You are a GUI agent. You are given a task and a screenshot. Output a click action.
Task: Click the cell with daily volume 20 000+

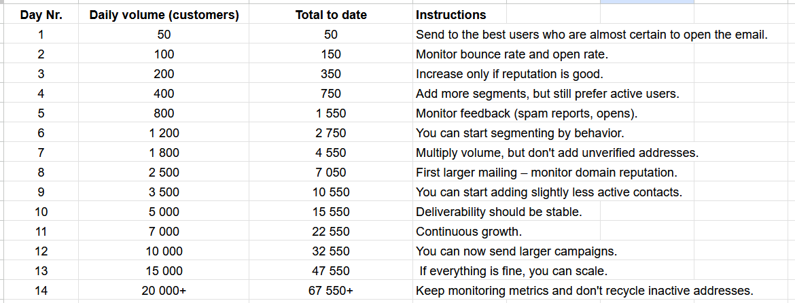point(164,290)
